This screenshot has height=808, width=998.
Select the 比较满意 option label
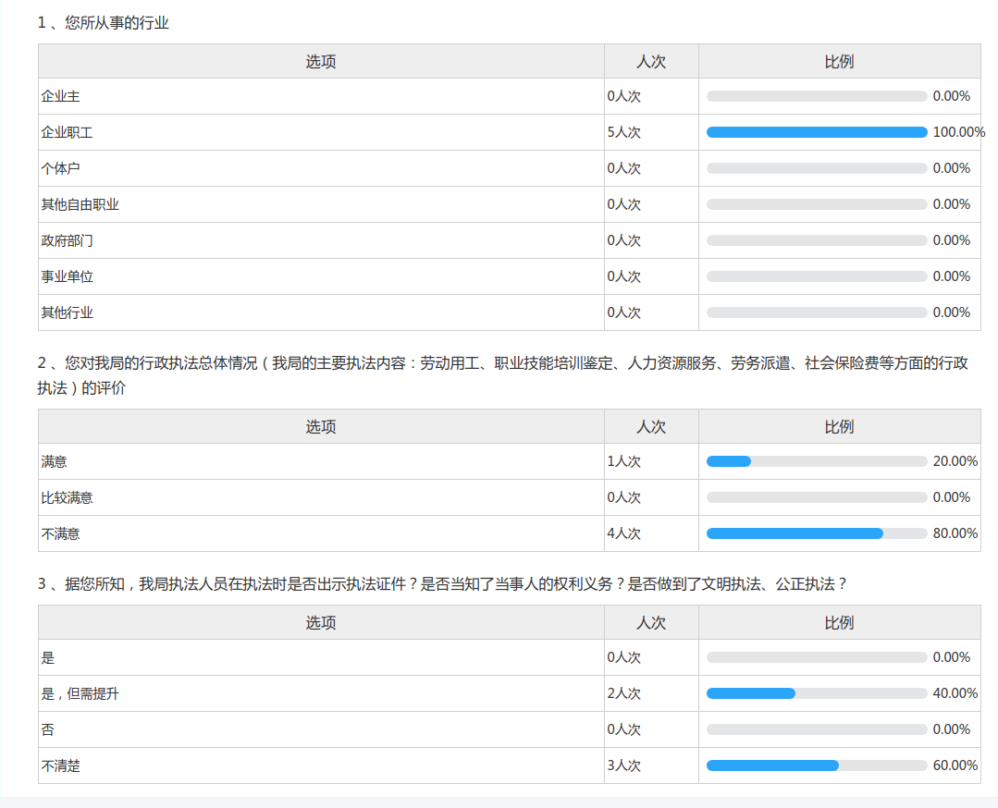tap(67, 497)
